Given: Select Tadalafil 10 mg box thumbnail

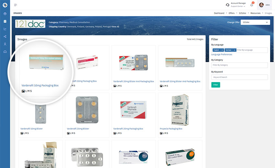Looking at the screenshot, I should pos(180,157).
